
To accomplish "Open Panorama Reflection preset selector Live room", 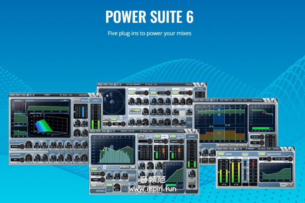I will click(x=164, y=93).
